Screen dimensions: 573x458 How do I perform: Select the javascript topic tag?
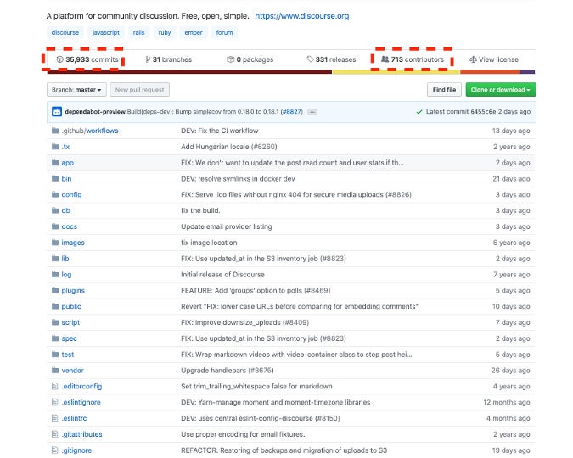pyautogui.click(x=105, y=32)
